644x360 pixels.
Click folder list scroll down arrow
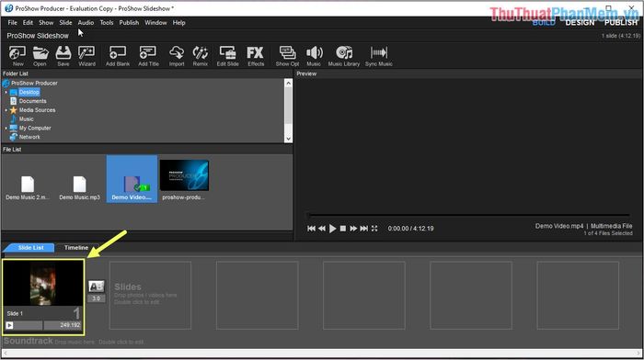(288, 139)
